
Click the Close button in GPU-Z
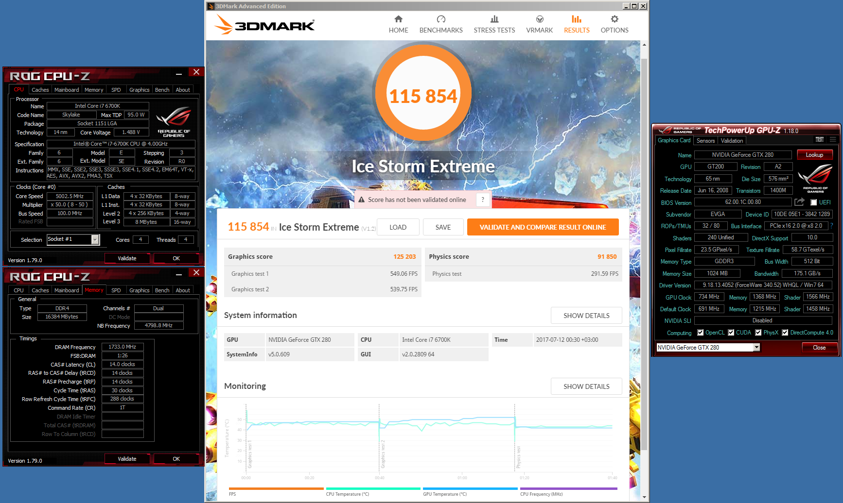click(819, 348)
